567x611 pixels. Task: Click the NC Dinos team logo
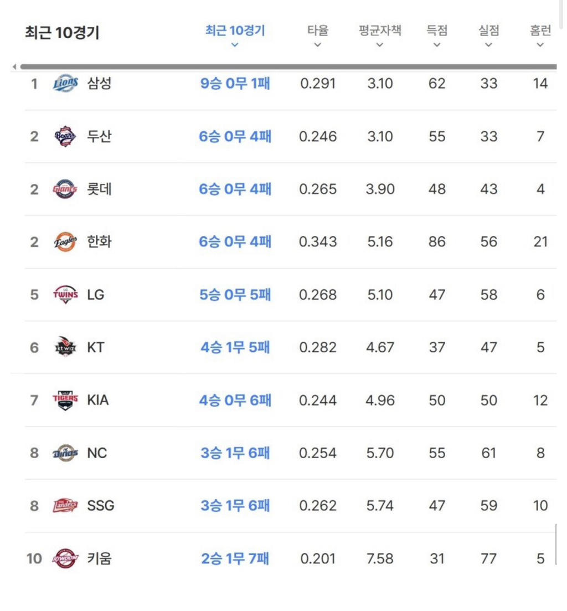click(x=65, y=453)
